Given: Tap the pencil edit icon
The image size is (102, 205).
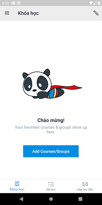Looking at the screenshot, I should (x=96, y=13).
